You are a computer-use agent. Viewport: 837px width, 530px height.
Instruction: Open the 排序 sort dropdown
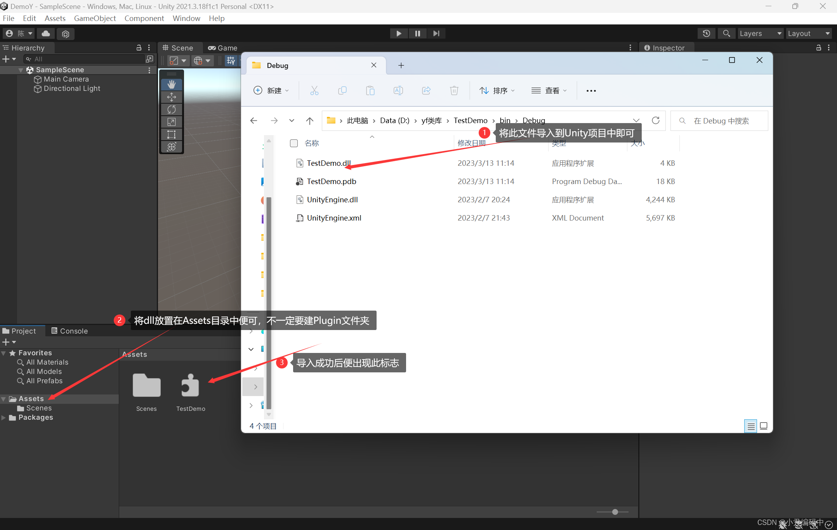(497, 90)
